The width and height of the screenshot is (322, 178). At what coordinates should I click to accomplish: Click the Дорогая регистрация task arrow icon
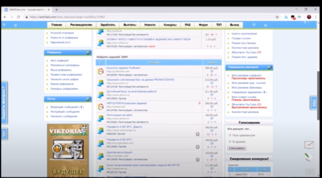(101, 156)
